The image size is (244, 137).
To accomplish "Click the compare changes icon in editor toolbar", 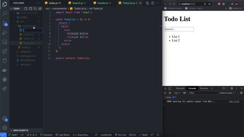I will click(x=148, y=3).
